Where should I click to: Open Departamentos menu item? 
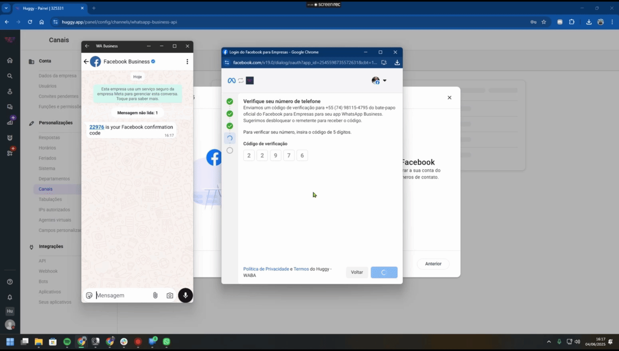coord(54,179)
